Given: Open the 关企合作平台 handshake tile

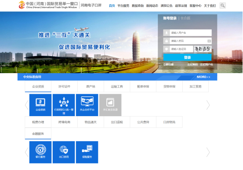Looking at the screenshot, I should click(x=87, y=105).
